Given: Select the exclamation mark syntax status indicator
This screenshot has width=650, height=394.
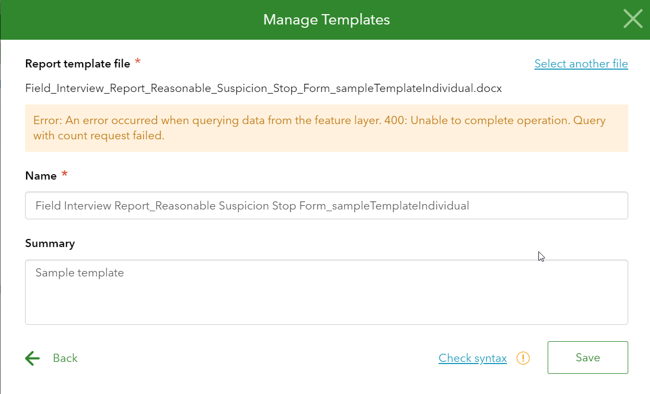Looking at the screenshot, I should coord(523,358).
